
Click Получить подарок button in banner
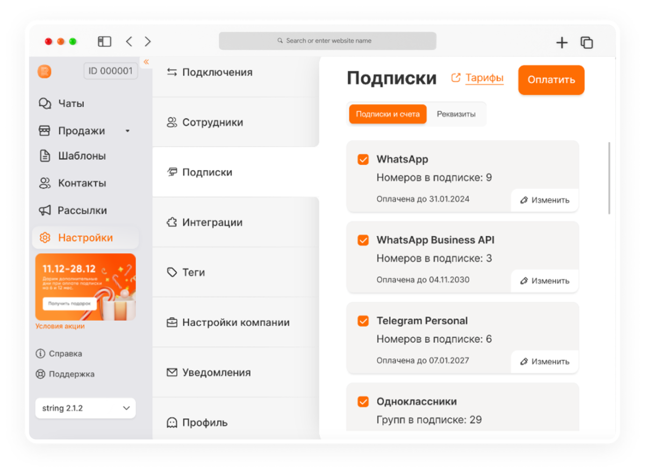70,303
